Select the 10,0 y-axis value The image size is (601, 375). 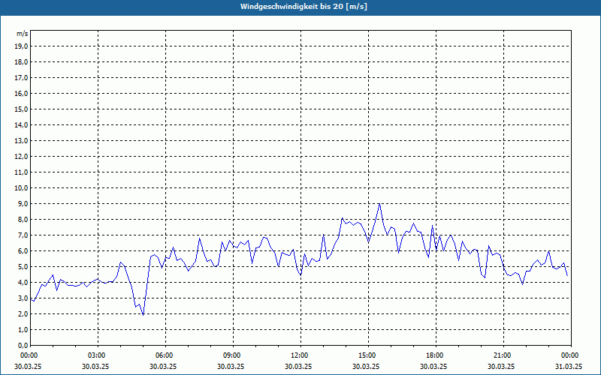(21, 188)
